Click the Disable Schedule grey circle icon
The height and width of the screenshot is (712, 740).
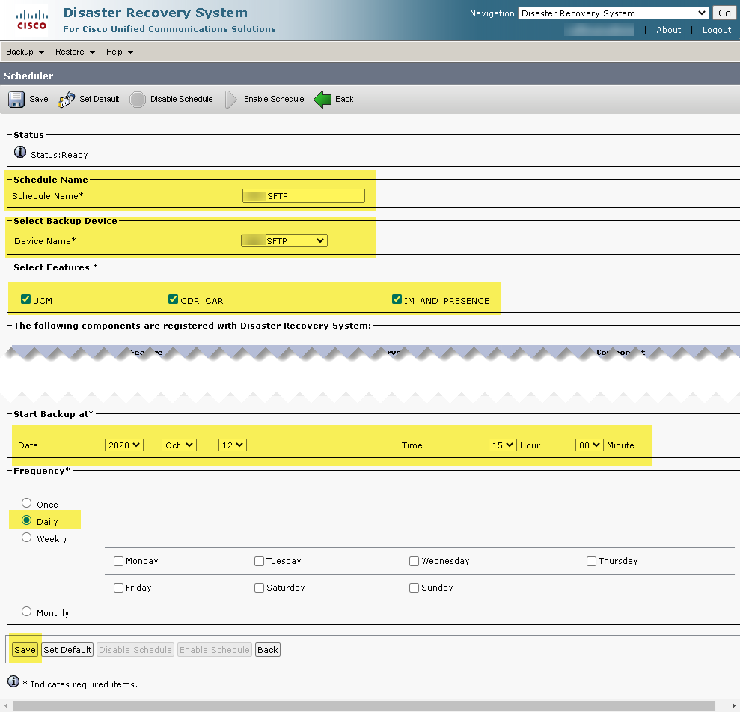[138, 100]
